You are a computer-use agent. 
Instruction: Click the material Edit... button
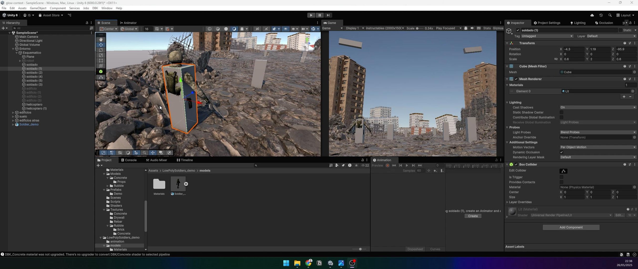point(619,215)
